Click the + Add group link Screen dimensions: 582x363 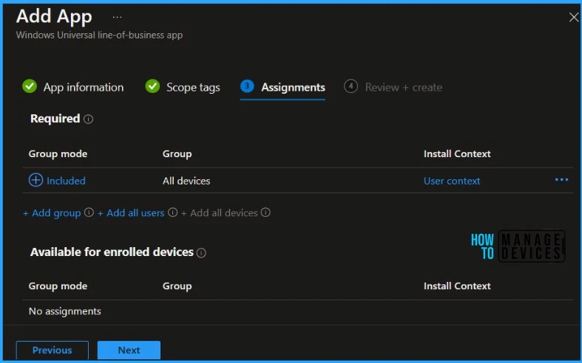click(52, 212)
